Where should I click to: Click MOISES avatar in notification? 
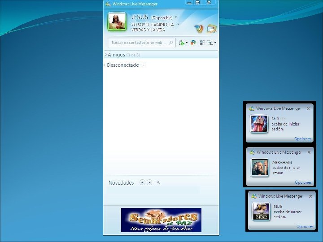tap(259, 124)
